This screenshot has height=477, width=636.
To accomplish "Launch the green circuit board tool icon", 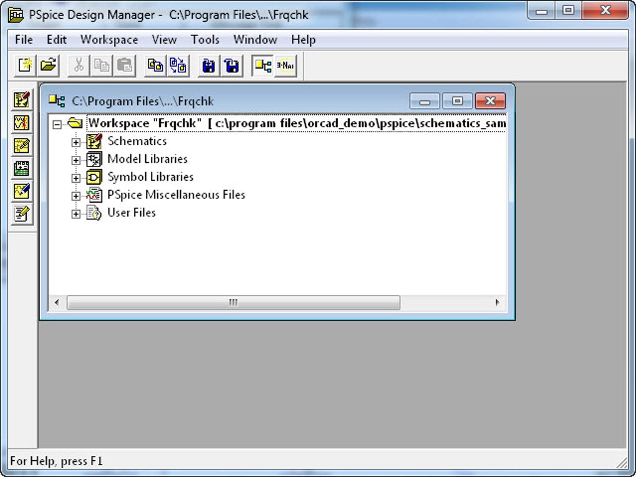I will click(x=21, y=168).
